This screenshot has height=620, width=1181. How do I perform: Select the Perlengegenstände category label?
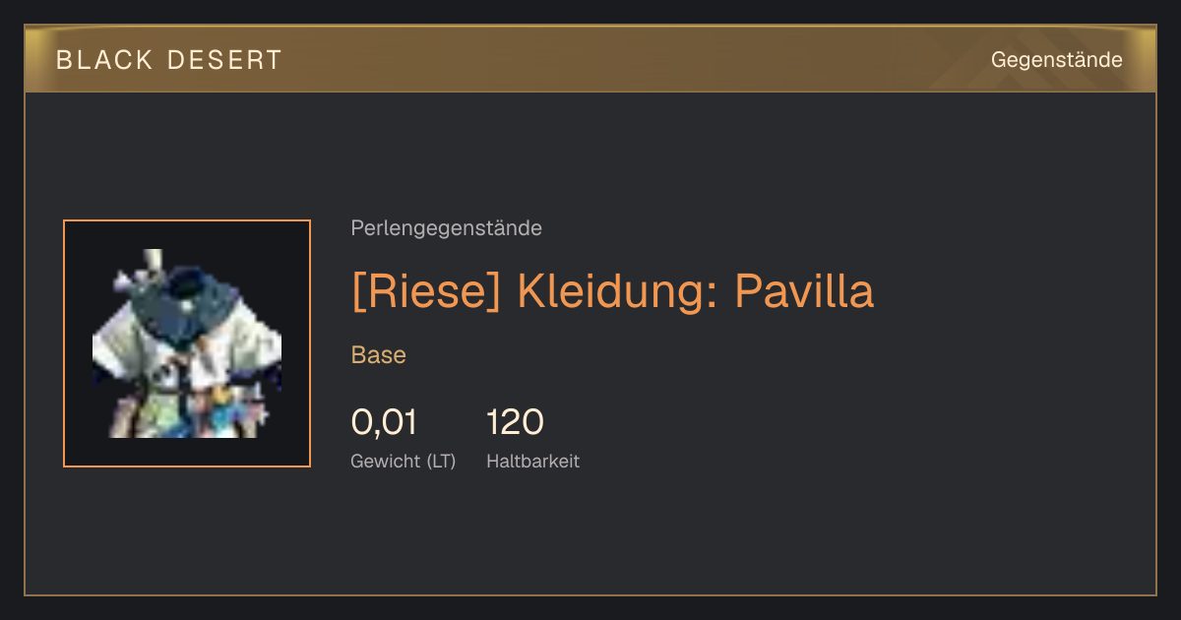point(446,228)
